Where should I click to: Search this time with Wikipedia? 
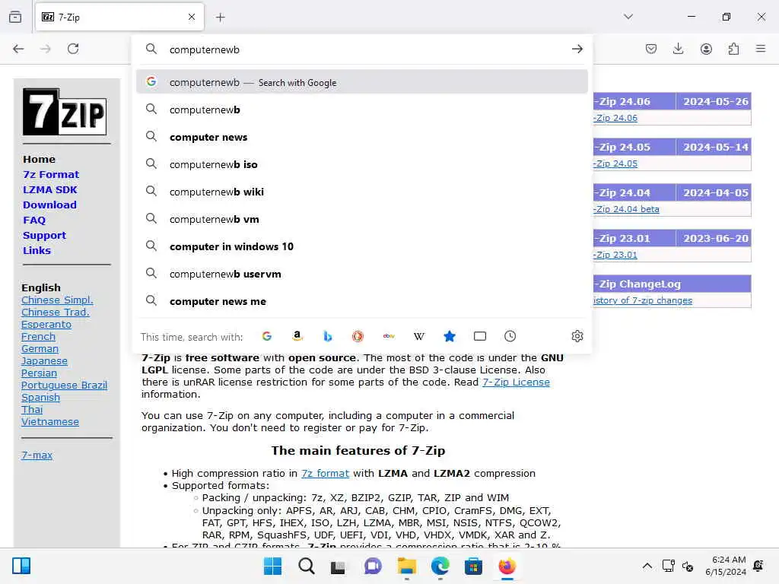[x=419, y=336]
